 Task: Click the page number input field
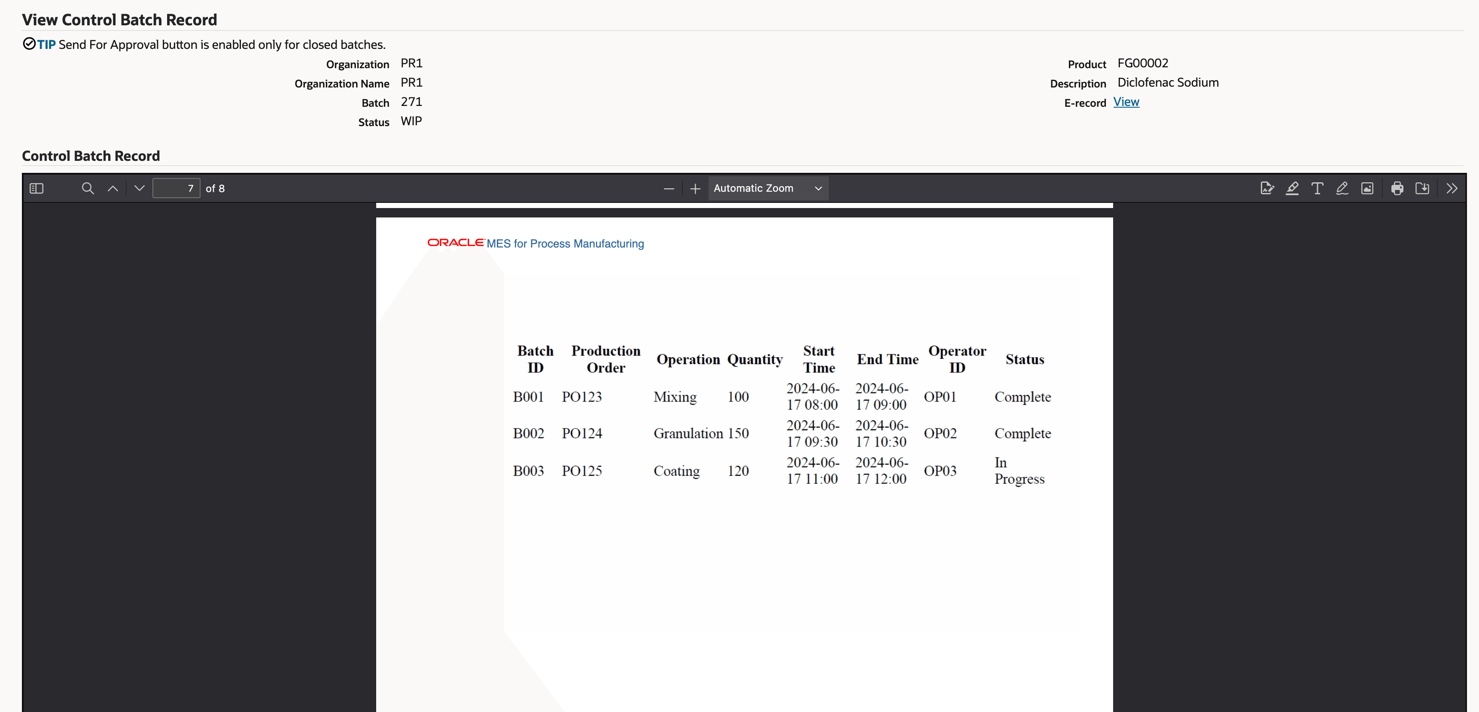coord(176,188)
